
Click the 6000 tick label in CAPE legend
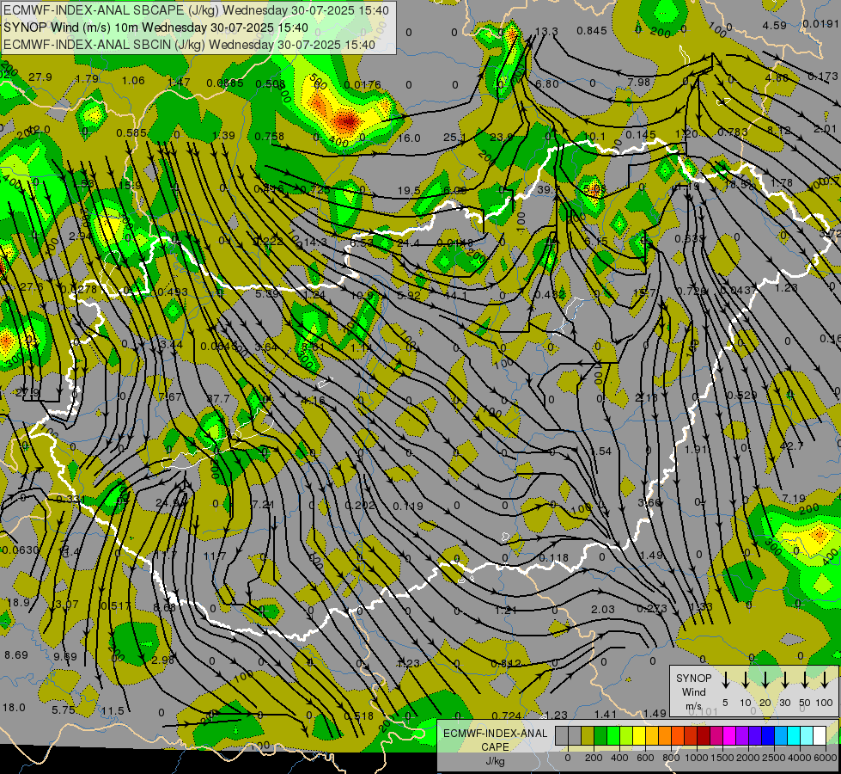(825, 758)
